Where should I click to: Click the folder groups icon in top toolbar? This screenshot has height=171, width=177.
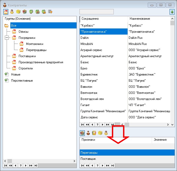click(x=6, y=12)
